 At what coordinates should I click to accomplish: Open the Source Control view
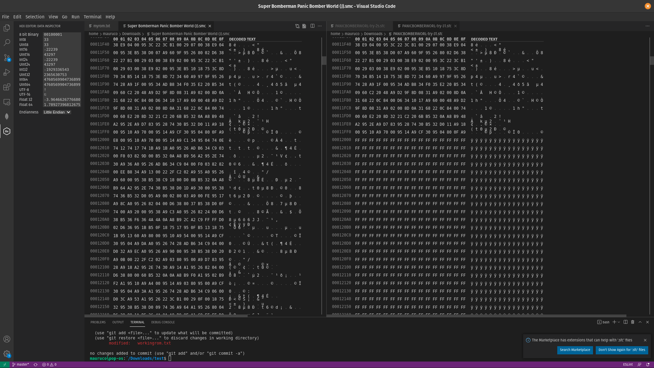coord(7,58)
